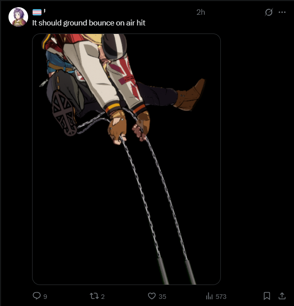The height and width of the screenshot is (306, 294).
Task: Open the attached character artwork image
Action: coord(126,159)
